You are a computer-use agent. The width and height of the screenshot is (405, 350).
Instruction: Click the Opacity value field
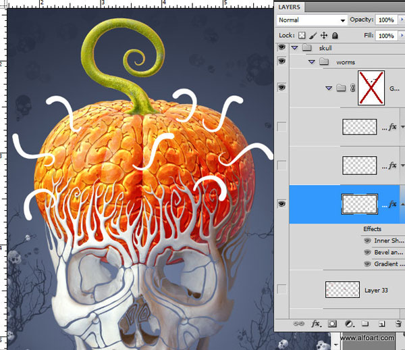click(x=386, y=20)
